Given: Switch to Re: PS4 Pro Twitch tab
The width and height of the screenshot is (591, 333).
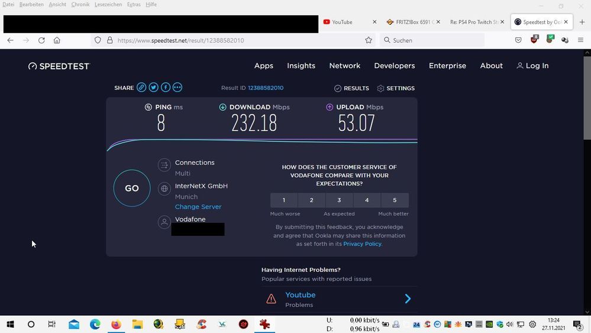Looking at the screenshot, I should 476,22.
